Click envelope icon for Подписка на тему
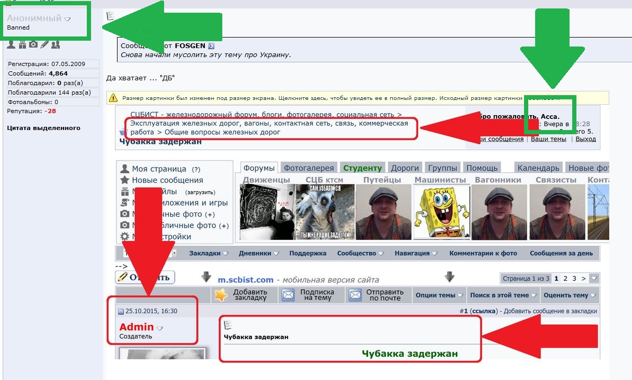The width and height of the screenshot is (632, 380). pos(288,295)
